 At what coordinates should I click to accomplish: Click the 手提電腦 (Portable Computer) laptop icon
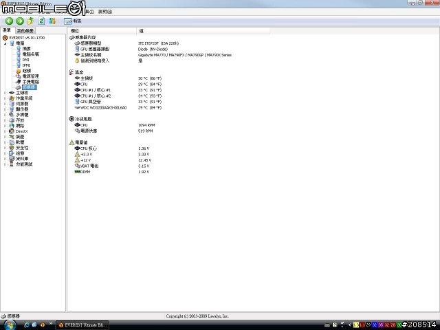coord(19,82)
